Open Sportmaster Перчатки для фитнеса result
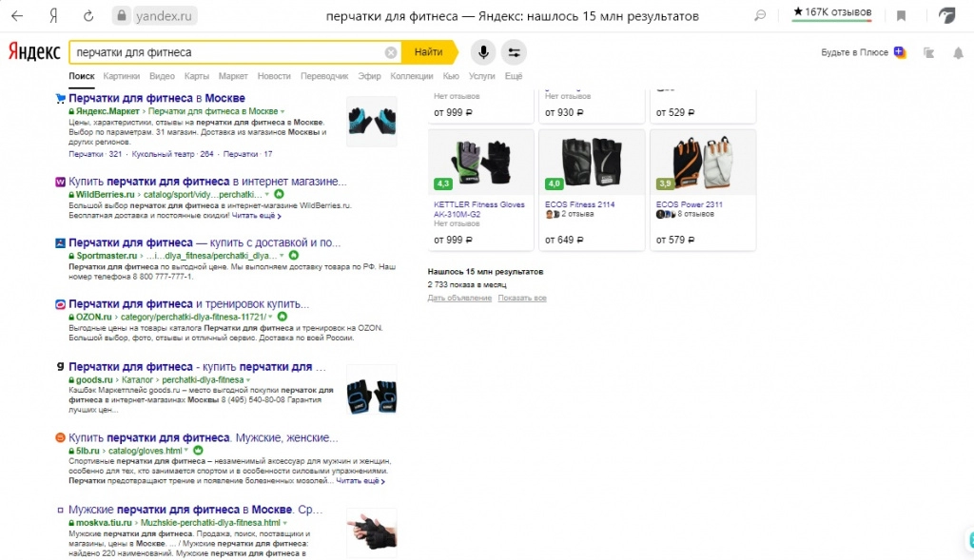 pos(205,242)
